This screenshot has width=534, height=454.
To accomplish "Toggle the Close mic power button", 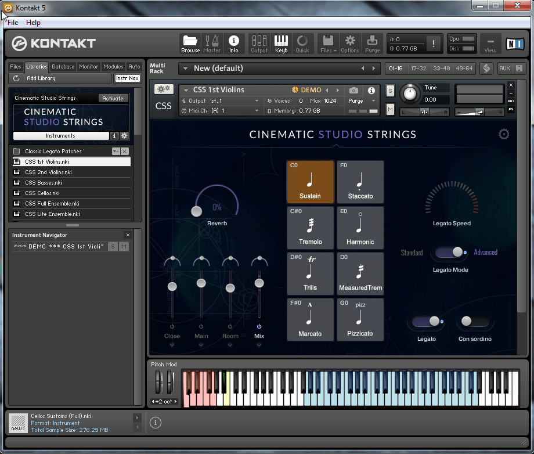I will pos(172,327).
